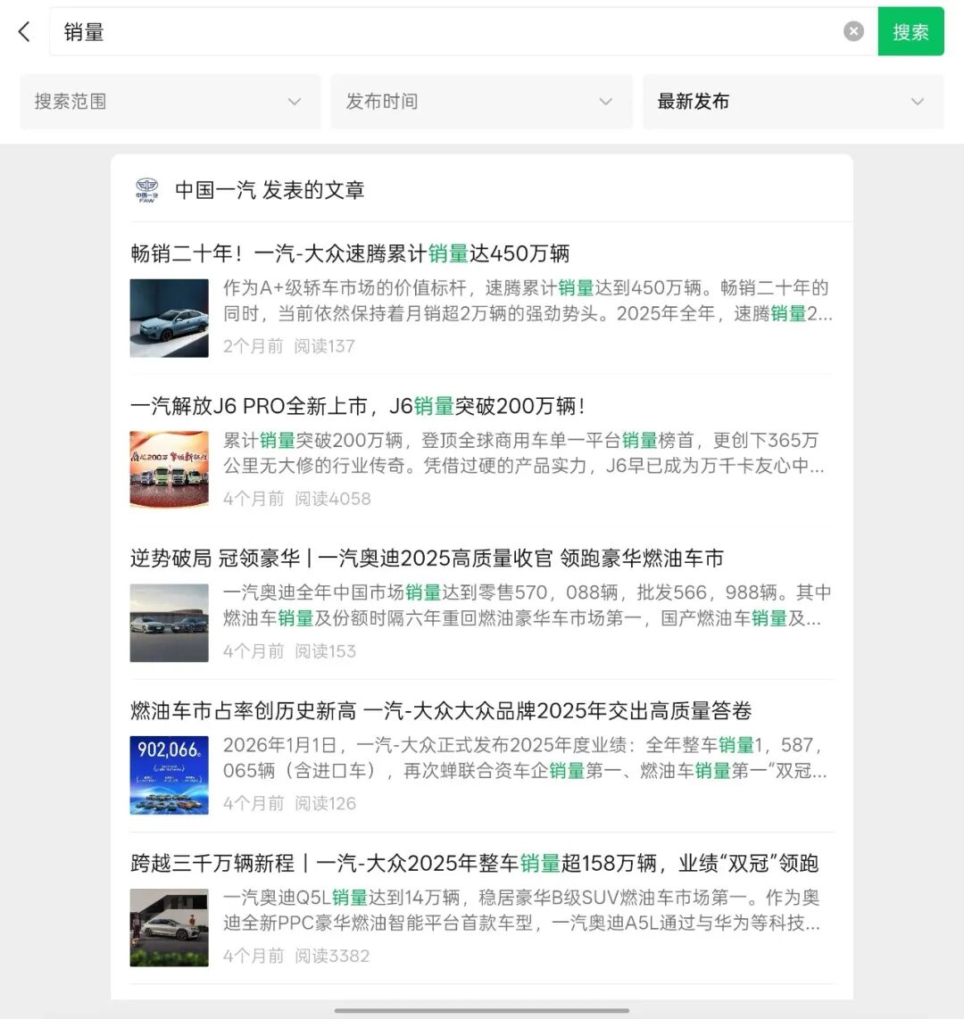Click the J6 trucks red thumbnail
964x1019 pixels.
pos(169,470)
